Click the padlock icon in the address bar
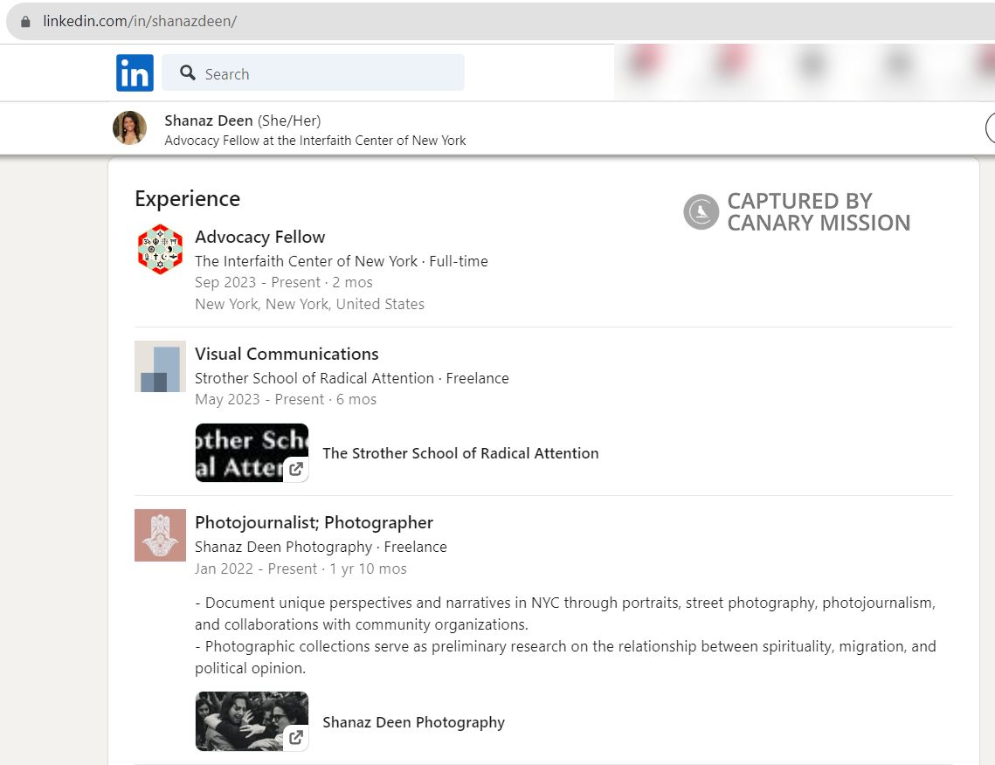The width and height of the screenshot is (995, 765). click(25, 21)
